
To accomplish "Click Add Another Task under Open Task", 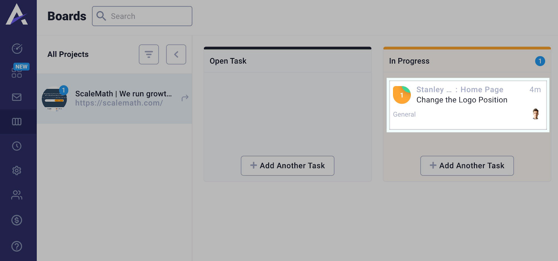I will point(287,166).
